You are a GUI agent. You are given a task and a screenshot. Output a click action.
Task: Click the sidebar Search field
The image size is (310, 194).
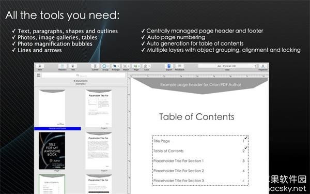point(83,75)
